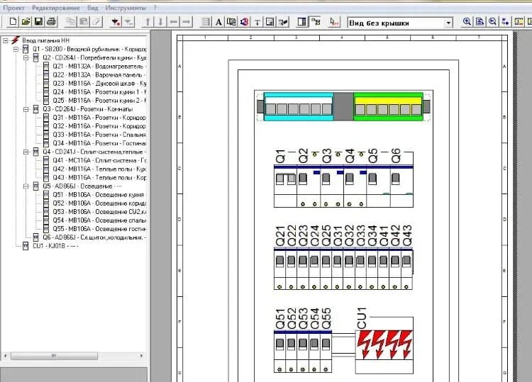Click the tree panel scrollbar right arrow
Screen dimensions: 532x382
pos(141,356)
